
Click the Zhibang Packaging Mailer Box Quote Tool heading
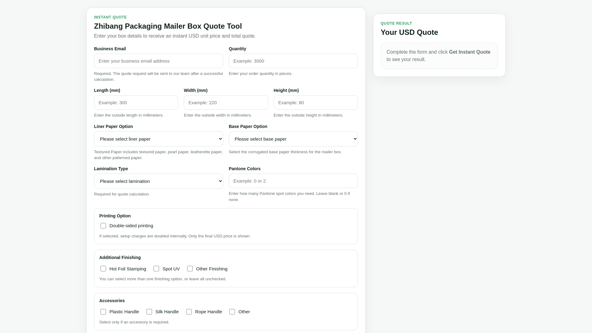coord(168,26)
